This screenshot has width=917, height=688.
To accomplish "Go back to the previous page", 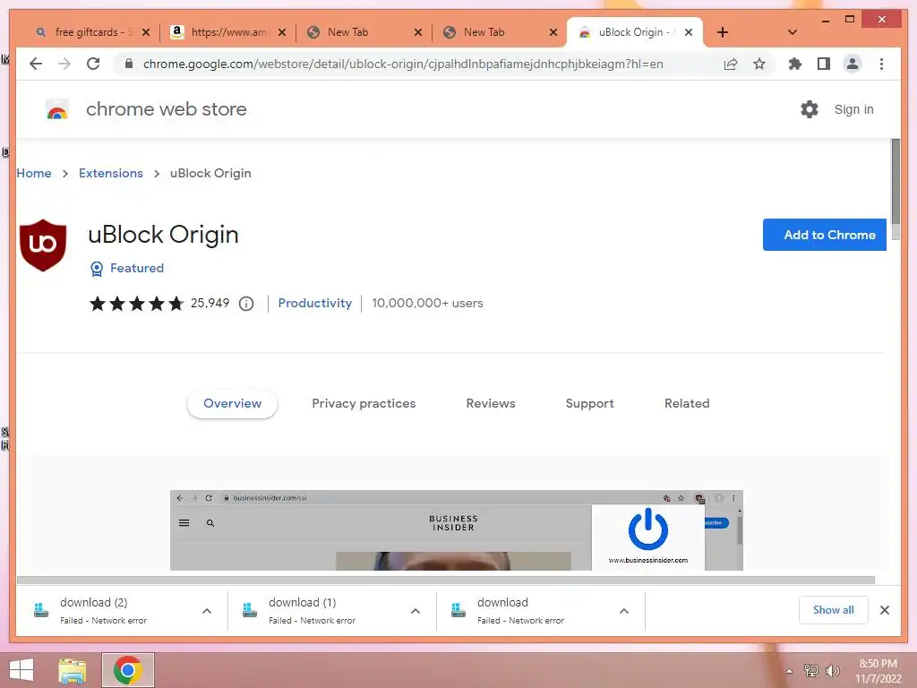I will click(x=36, y=64).
